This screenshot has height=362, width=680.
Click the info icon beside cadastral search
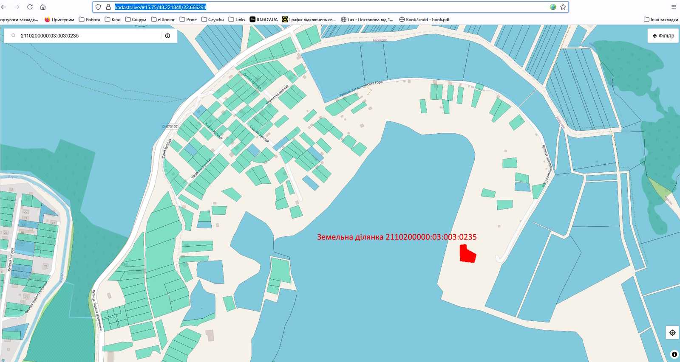pos(168,36)
